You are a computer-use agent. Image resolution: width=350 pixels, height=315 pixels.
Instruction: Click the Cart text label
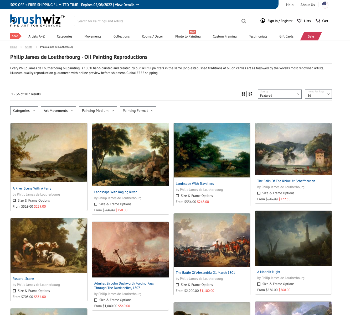click(x=325, y=21)
